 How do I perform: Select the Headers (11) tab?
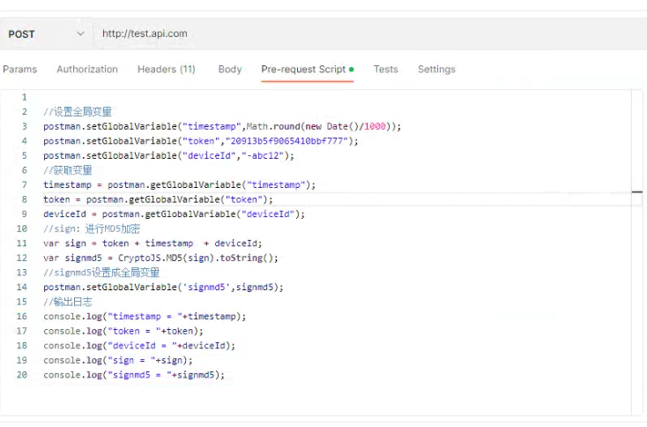point(166,69)
